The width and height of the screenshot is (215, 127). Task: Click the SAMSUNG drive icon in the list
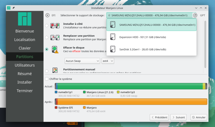tap(113, 25)
